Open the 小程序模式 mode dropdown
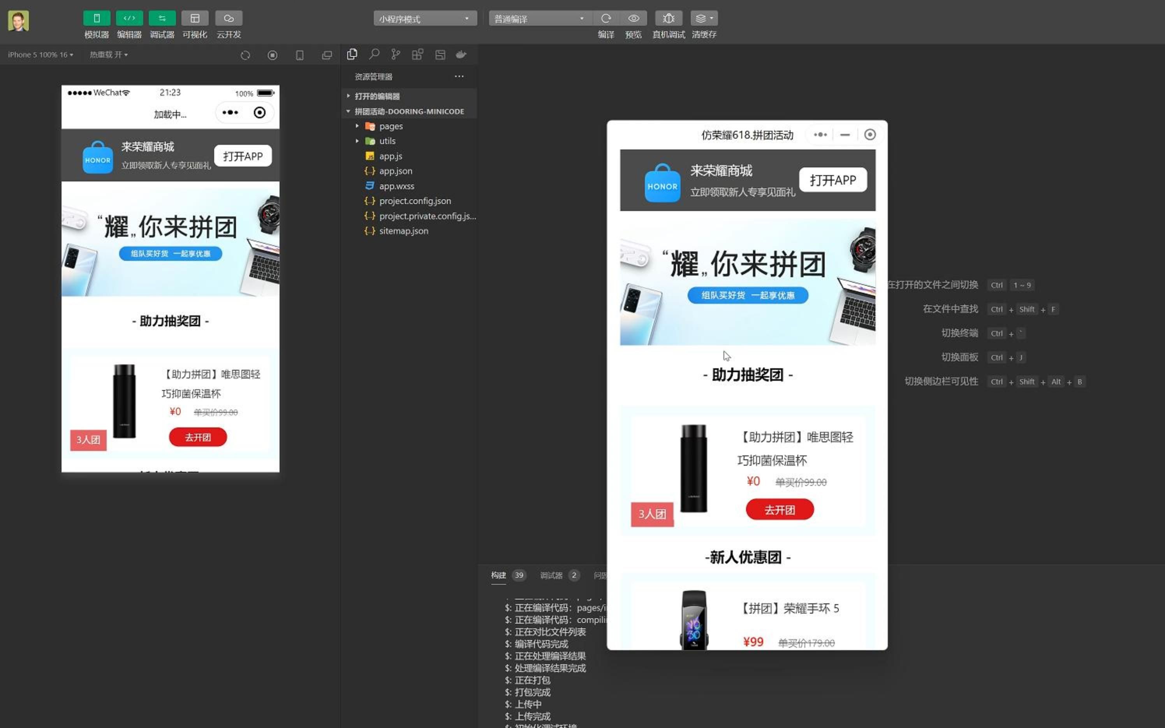Screen dimensions: 1165x728 click(425, 19)
